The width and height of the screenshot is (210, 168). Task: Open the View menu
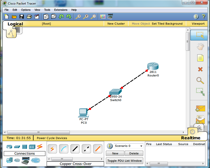tap(37, 10)
